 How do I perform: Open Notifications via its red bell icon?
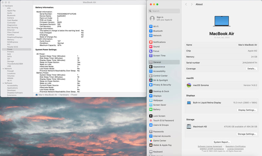(151, 42)
